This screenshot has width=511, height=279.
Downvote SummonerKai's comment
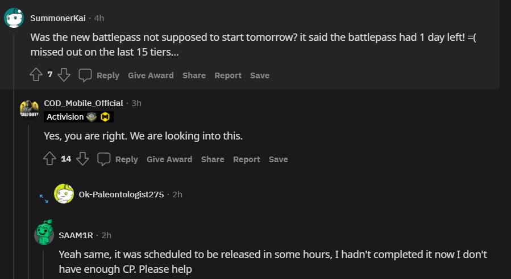point(64,75)
